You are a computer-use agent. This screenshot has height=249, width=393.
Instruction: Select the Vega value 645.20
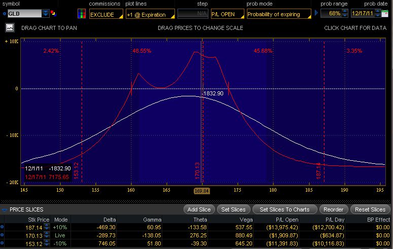[244, 243]
